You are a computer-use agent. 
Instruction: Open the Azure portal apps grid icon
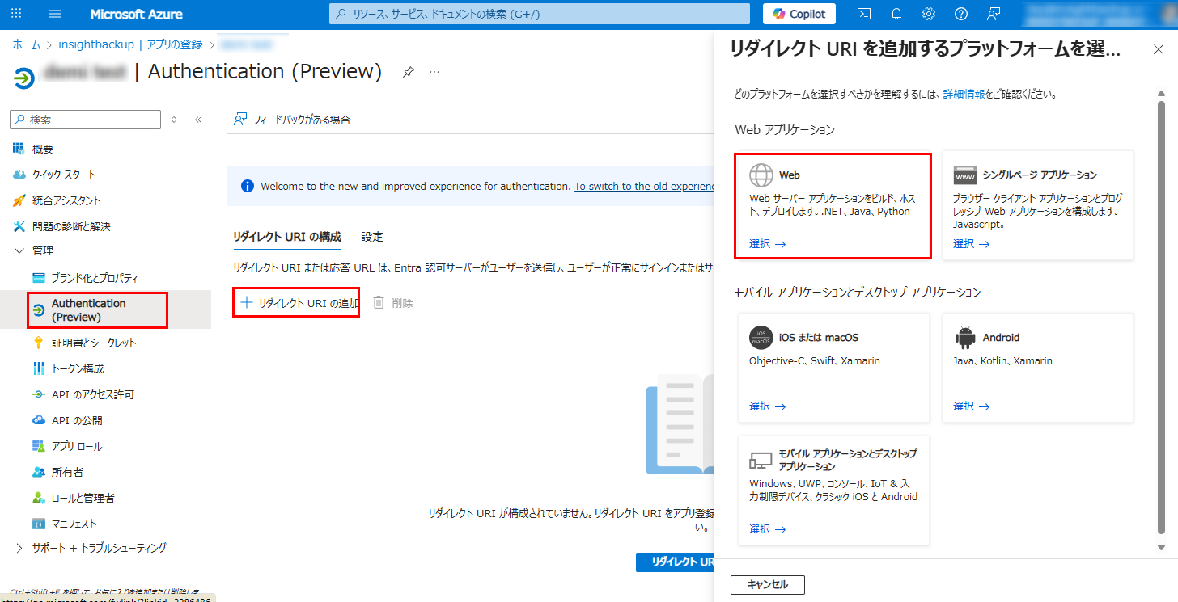(17, 14)
